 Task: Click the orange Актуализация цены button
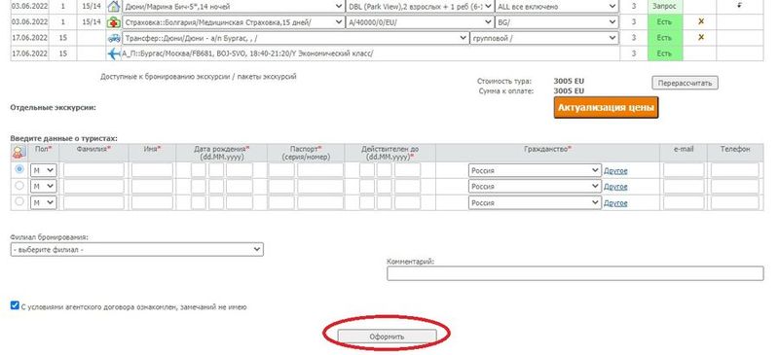coord(606,107)
